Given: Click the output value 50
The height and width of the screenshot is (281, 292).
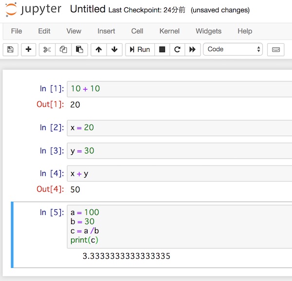Looking at the screenshot, I should (x=75, y=189).
